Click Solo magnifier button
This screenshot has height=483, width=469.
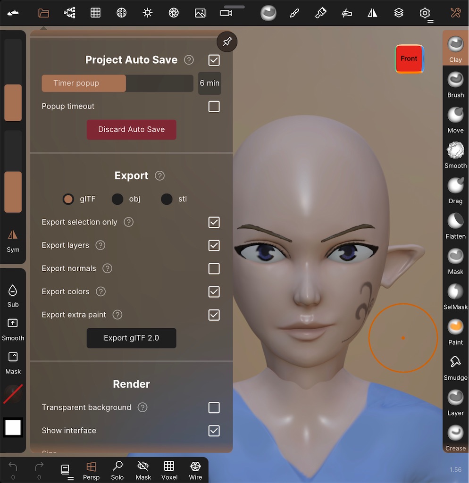(x=117, y=471)
